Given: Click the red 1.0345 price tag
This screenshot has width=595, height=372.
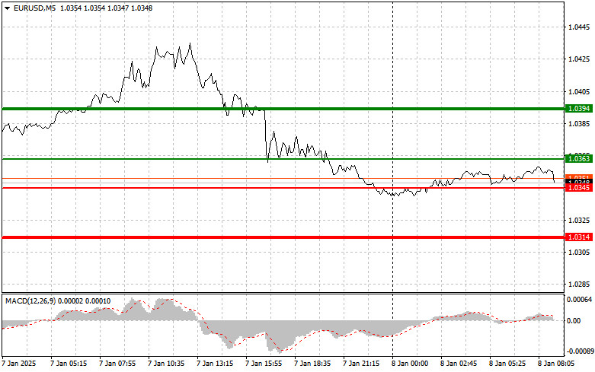Looking at the screenshot, I should tap(578, 188).
